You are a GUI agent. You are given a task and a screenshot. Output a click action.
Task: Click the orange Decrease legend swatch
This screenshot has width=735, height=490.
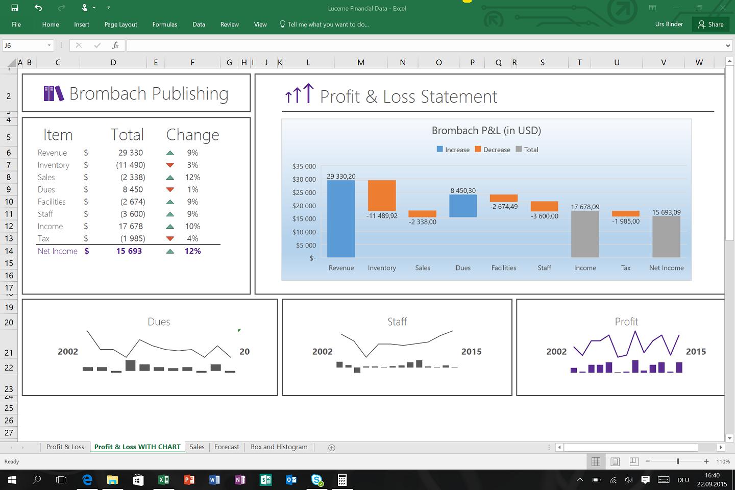pyautogui.click(x=478, y=149)
